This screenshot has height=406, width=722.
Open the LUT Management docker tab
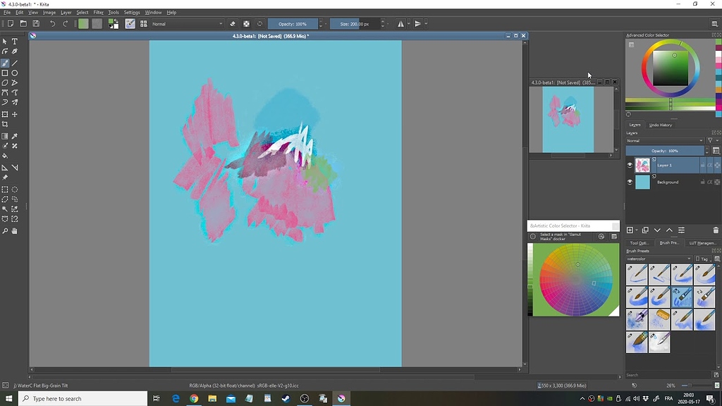[702, 242]
